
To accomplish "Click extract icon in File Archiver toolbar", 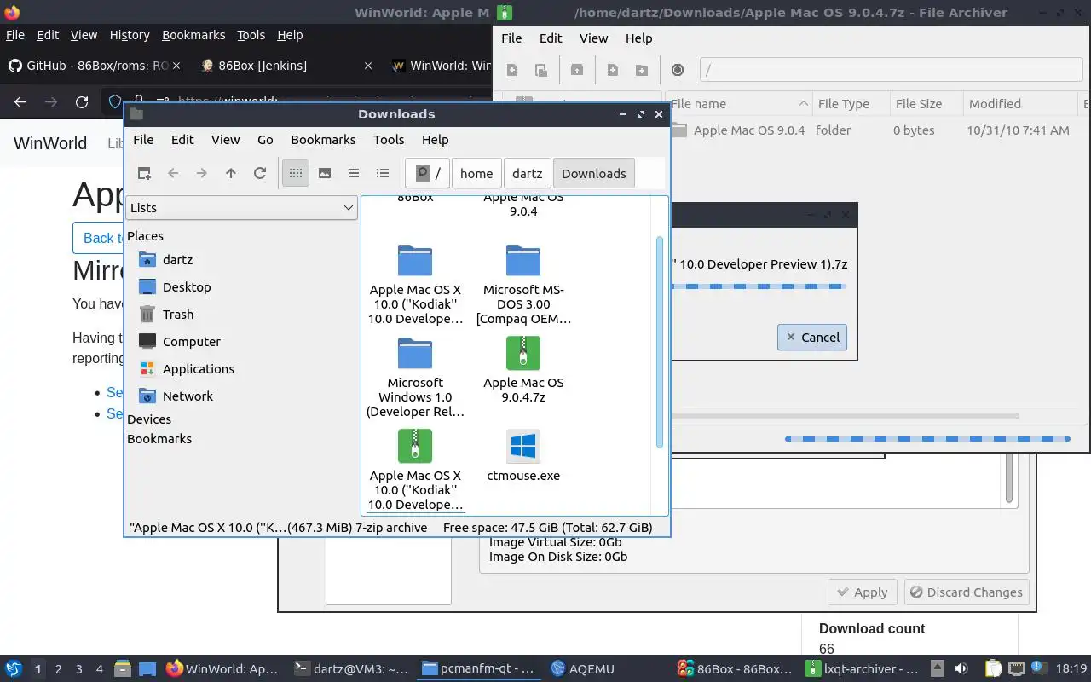I will [x=577, y=70].
